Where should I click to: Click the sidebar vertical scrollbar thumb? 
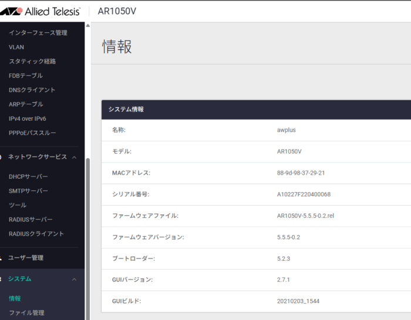(x=88, y=234)
